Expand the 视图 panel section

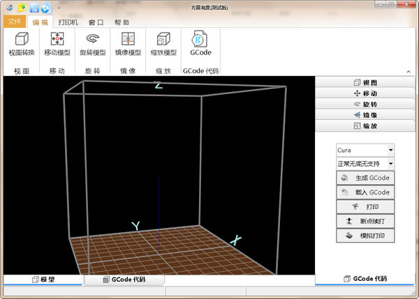point(365,82)
